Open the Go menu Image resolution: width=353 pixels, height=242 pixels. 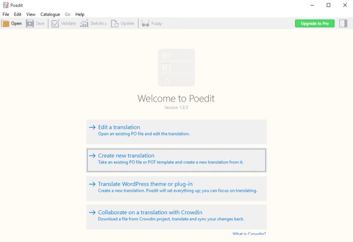coord(68,15)
